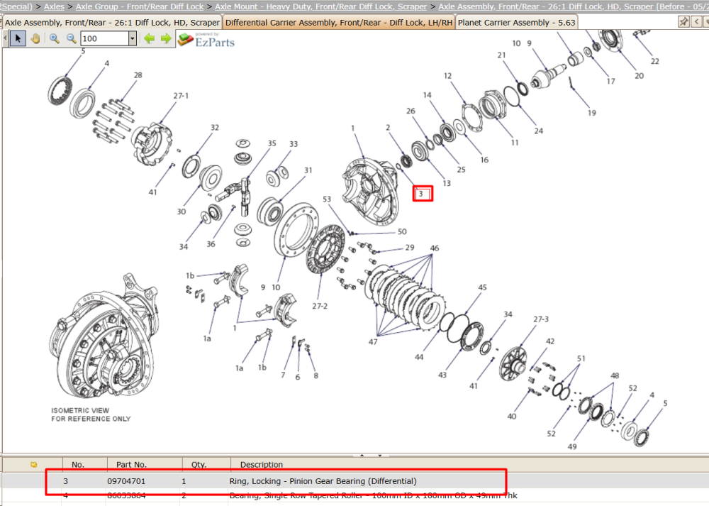Click callout 12 in the diagram
Viewport: 709px width, 506px height.
coord(447,76)
